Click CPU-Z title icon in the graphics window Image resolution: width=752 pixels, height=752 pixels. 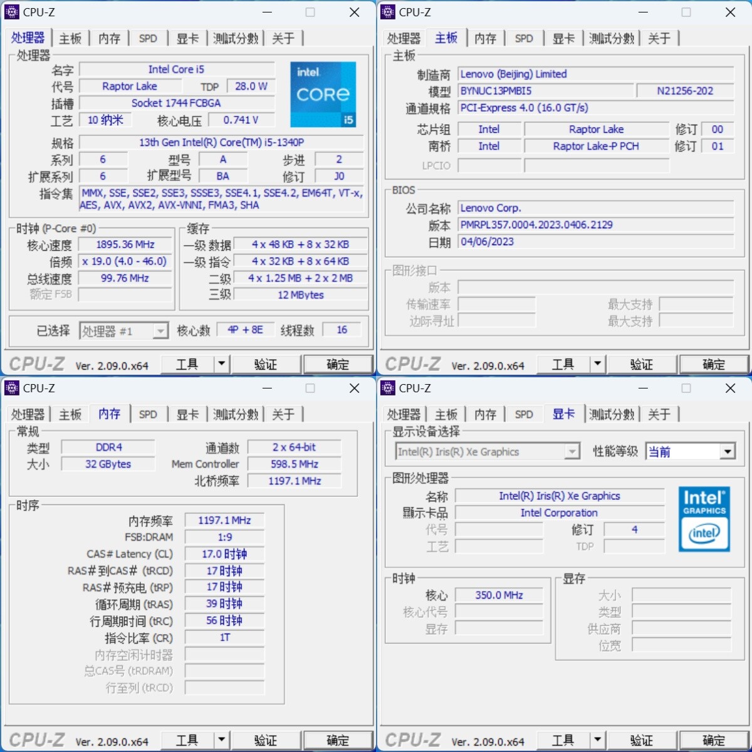click(x=388, y=388)
